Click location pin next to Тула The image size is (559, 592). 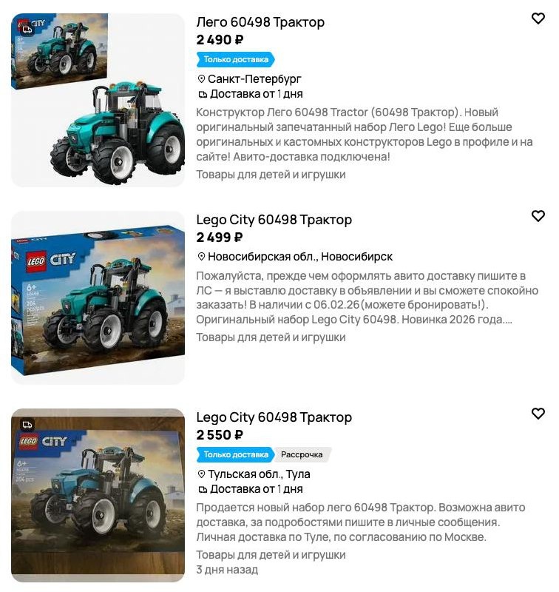(201, 474)
